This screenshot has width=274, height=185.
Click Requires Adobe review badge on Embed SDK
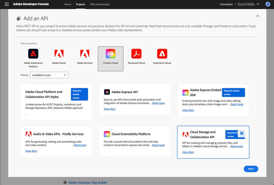[x=233, y=93]
